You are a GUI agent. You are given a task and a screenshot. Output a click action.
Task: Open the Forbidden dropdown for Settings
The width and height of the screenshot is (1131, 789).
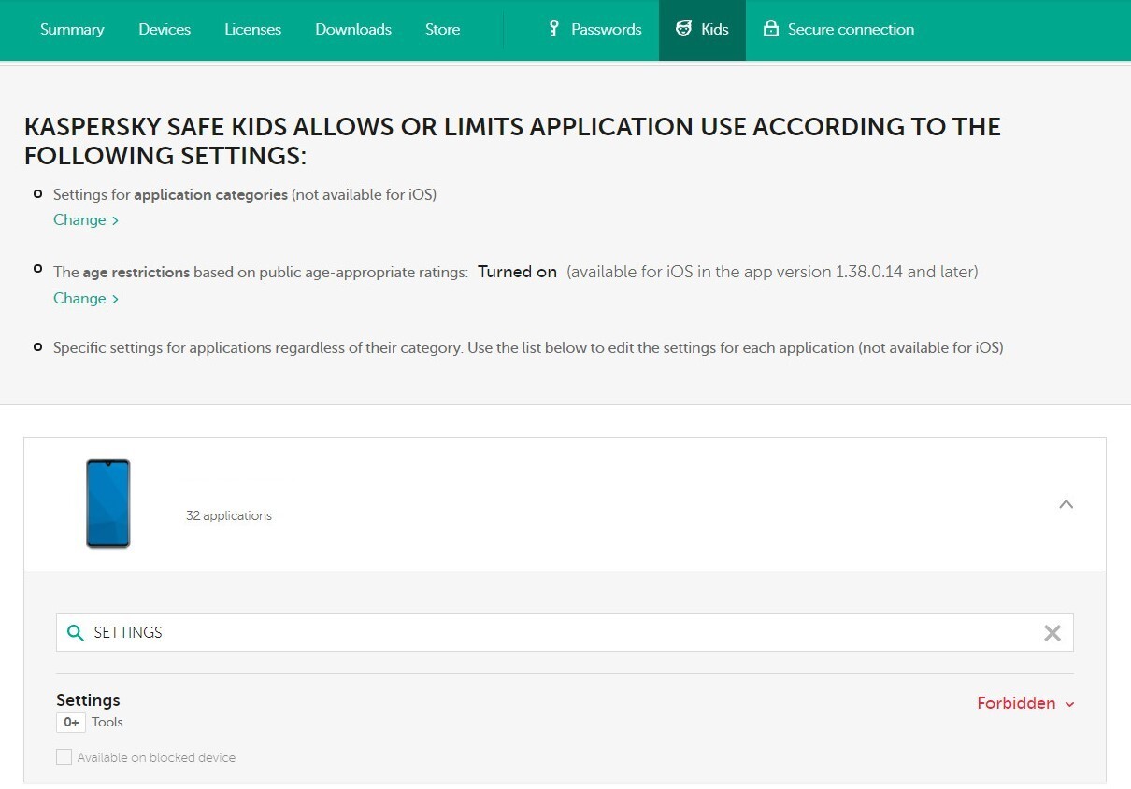coord(1025,703)
